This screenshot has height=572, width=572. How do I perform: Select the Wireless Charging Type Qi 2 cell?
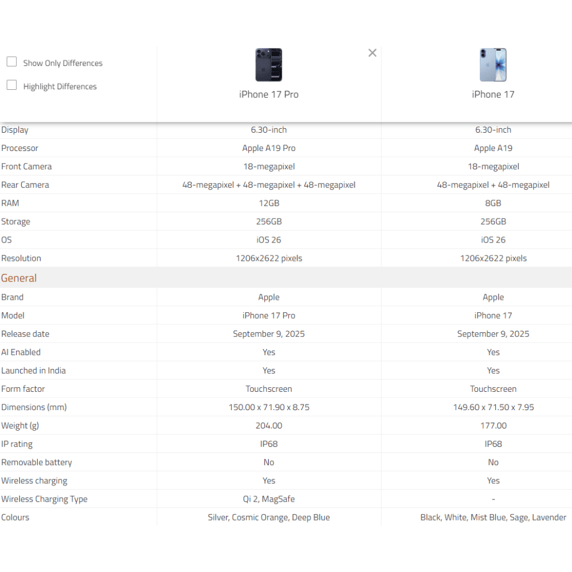[269, 499]
